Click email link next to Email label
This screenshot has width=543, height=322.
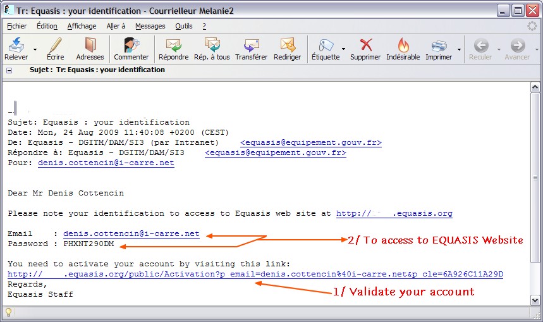pos(131,233)
